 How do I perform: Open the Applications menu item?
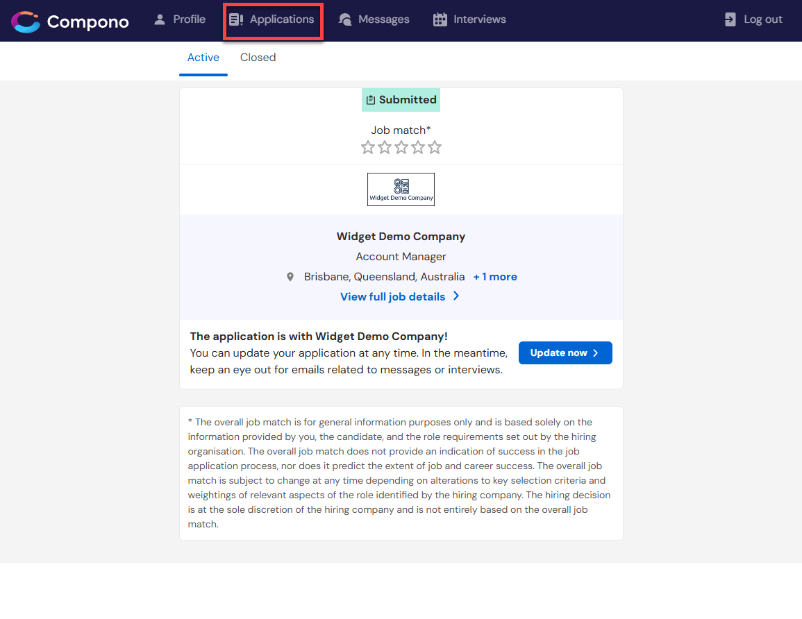pyautogui.click(x=271, y=19)
